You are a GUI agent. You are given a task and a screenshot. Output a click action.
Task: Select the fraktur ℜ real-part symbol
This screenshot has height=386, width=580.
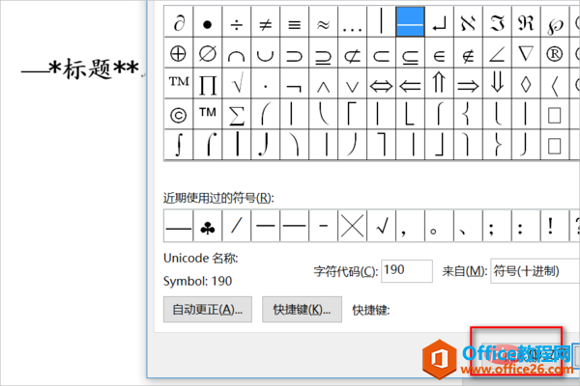pyautogui.click(x=526, y=21)
